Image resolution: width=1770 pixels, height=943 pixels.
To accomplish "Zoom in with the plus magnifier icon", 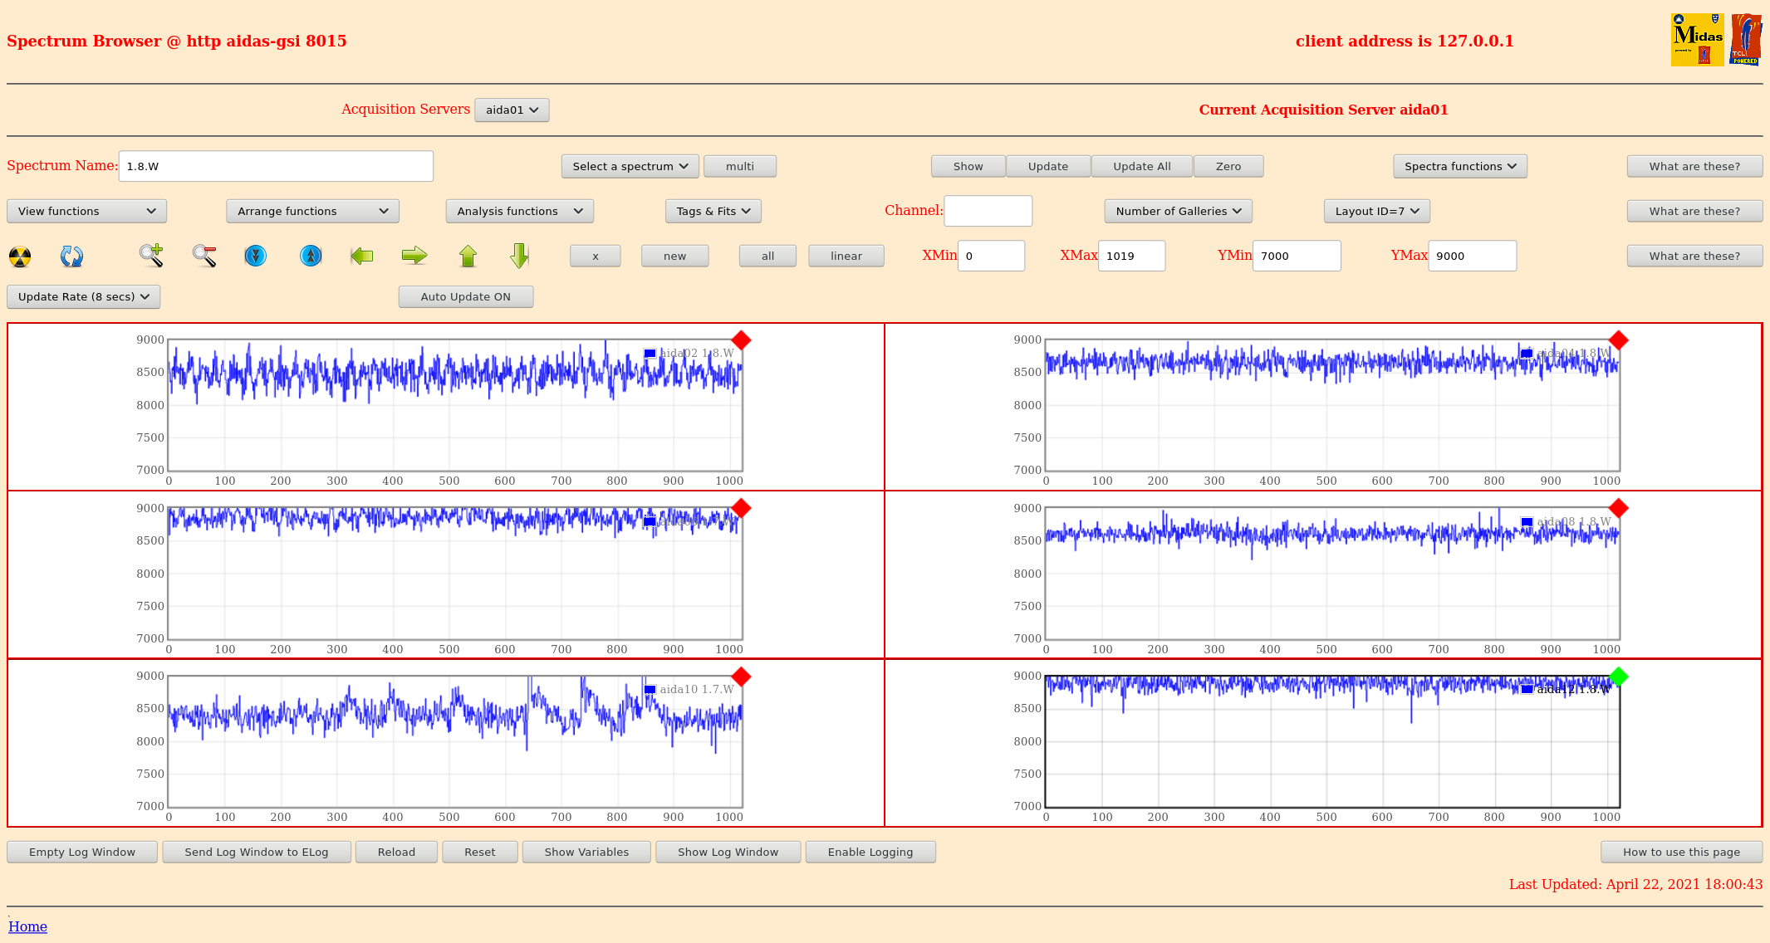I will point(151,256).
